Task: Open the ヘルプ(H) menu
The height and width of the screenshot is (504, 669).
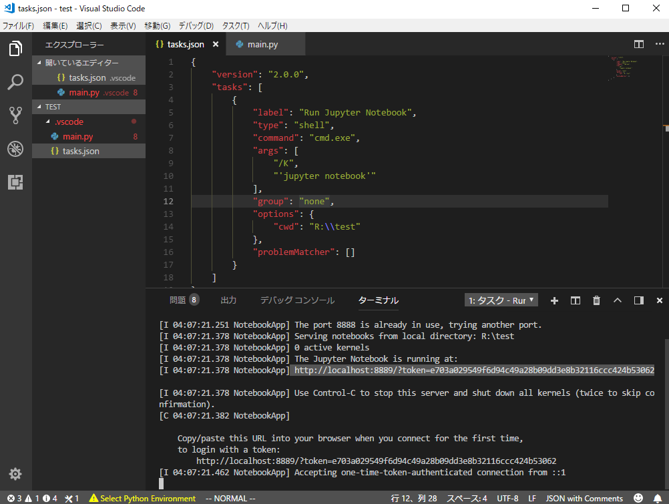Action: pyautogui.click(x=272, y=25)
